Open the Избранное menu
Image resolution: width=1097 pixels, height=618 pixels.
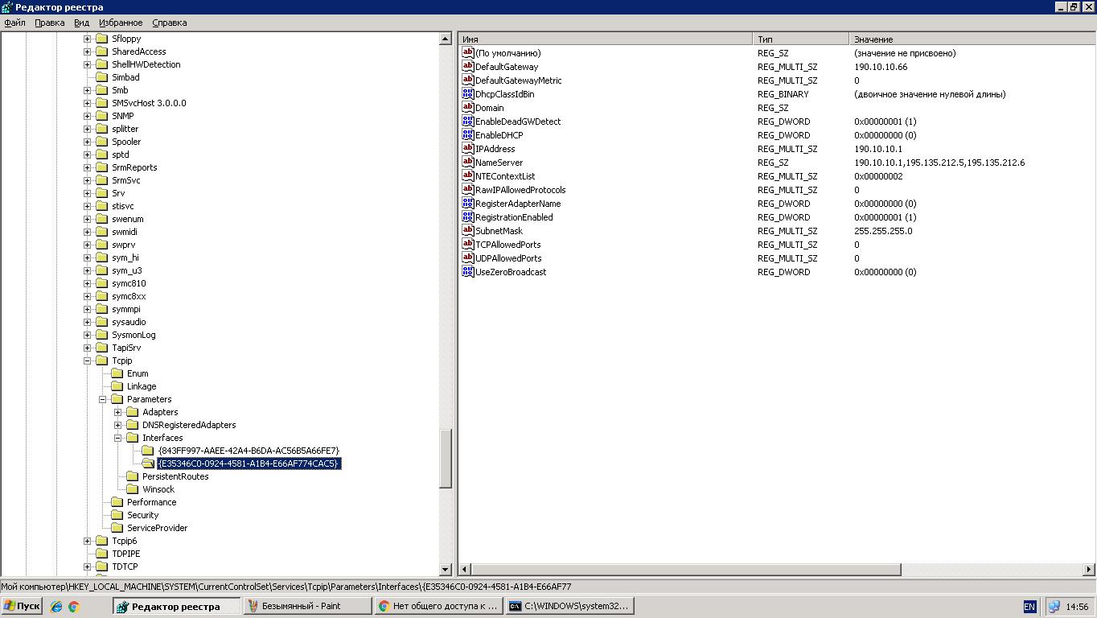point(121,23)
